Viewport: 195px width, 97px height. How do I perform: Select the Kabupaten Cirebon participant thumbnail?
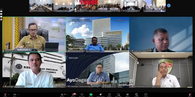point(63,6)
